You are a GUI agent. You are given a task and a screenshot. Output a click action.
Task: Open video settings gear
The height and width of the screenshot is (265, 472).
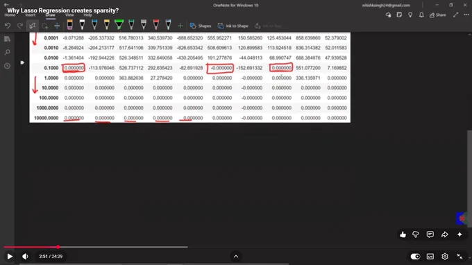pyautogui.click(x=445, y=257)
